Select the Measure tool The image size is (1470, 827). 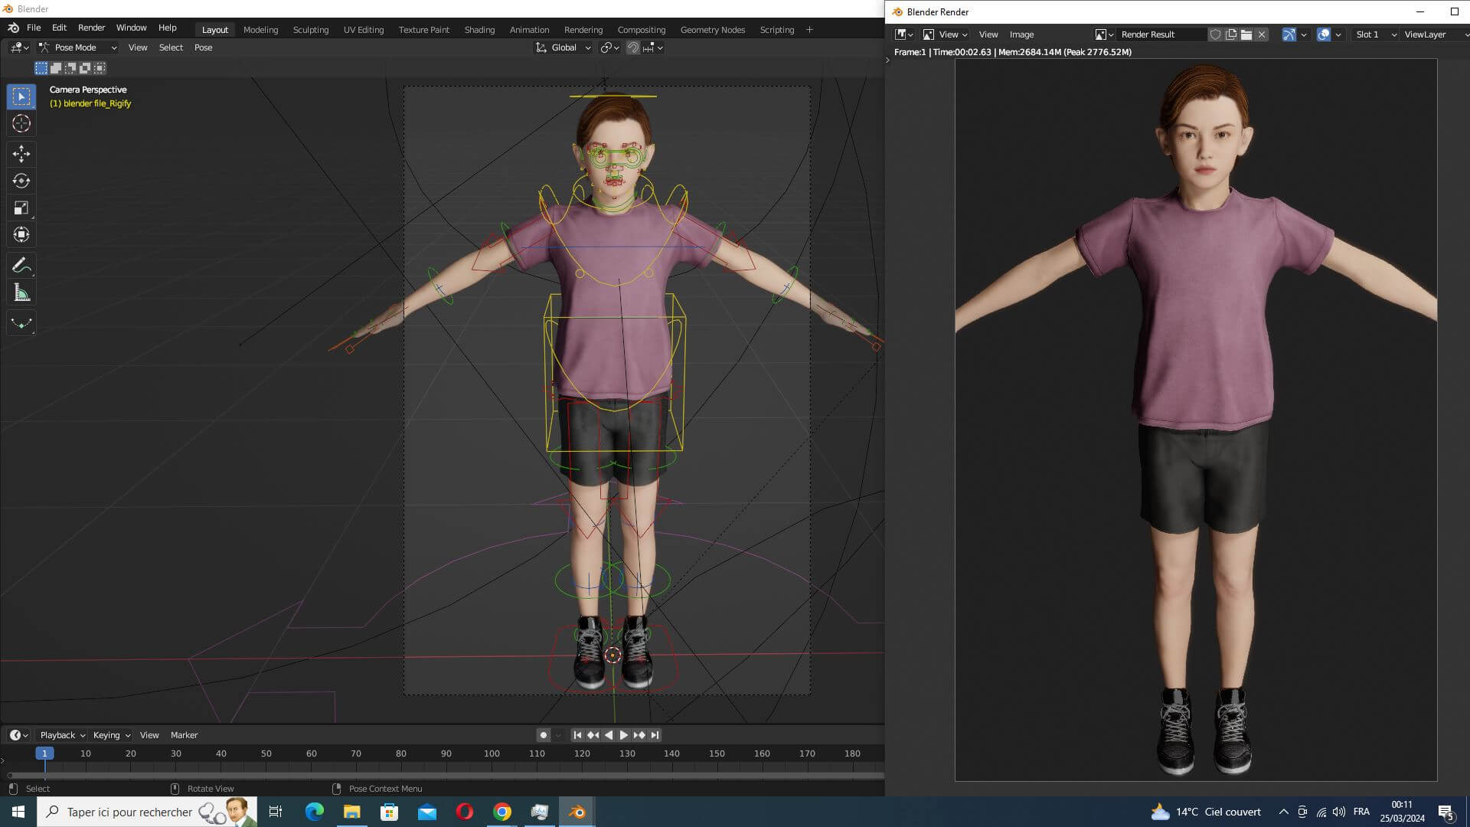21,293
